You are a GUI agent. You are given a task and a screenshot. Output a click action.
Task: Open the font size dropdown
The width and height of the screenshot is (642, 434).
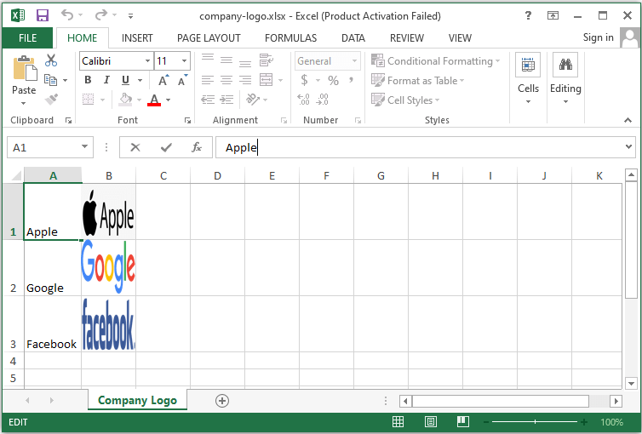(184, 61)
